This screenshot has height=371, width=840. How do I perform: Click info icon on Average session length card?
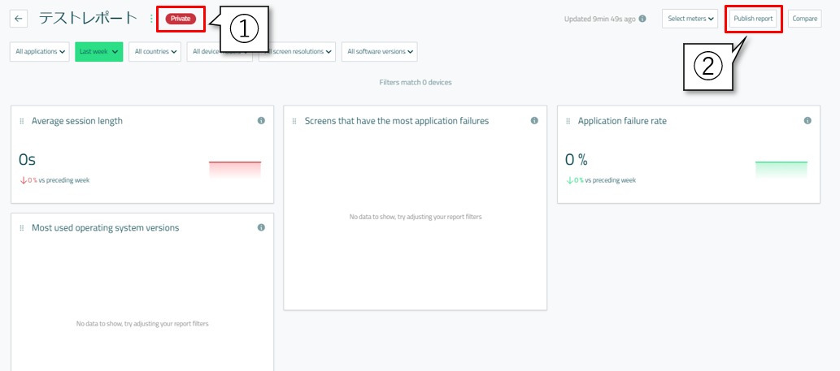pos(261,121)
